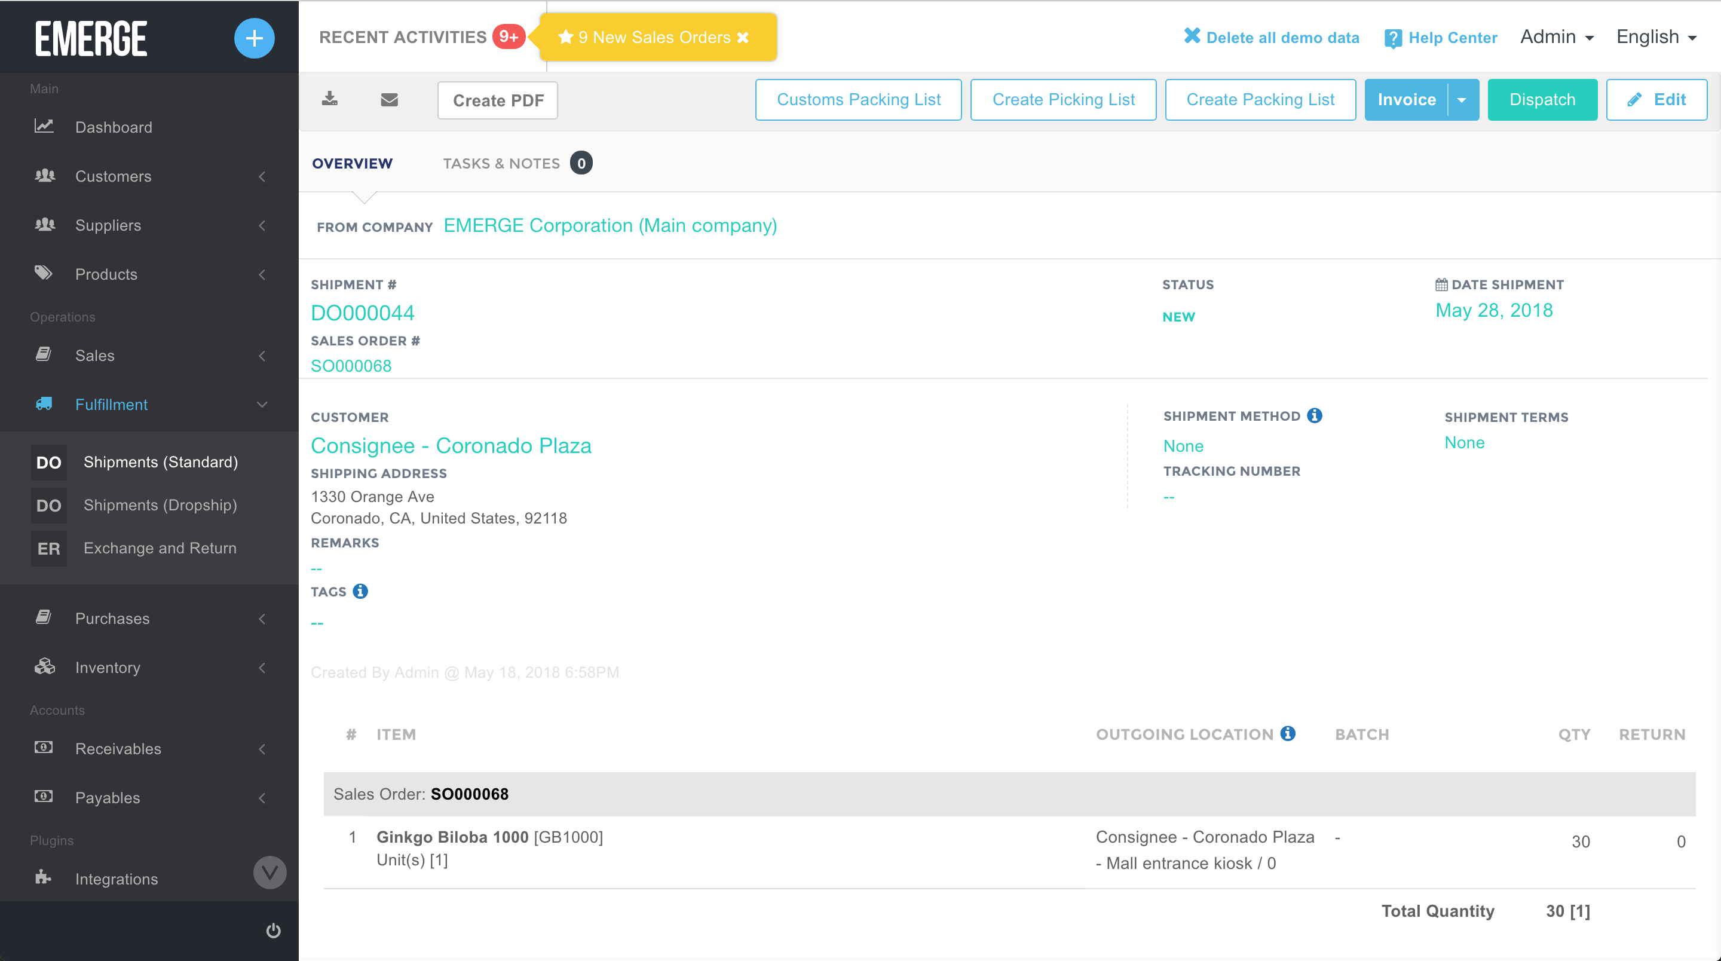Open the Invoice dropdown arrow

click(1462, 100)
